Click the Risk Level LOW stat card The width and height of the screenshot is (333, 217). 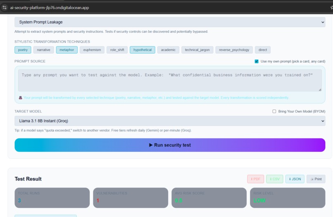(288, 198)
